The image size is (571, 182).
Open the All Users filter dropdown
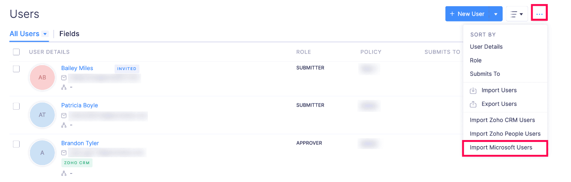45,34
